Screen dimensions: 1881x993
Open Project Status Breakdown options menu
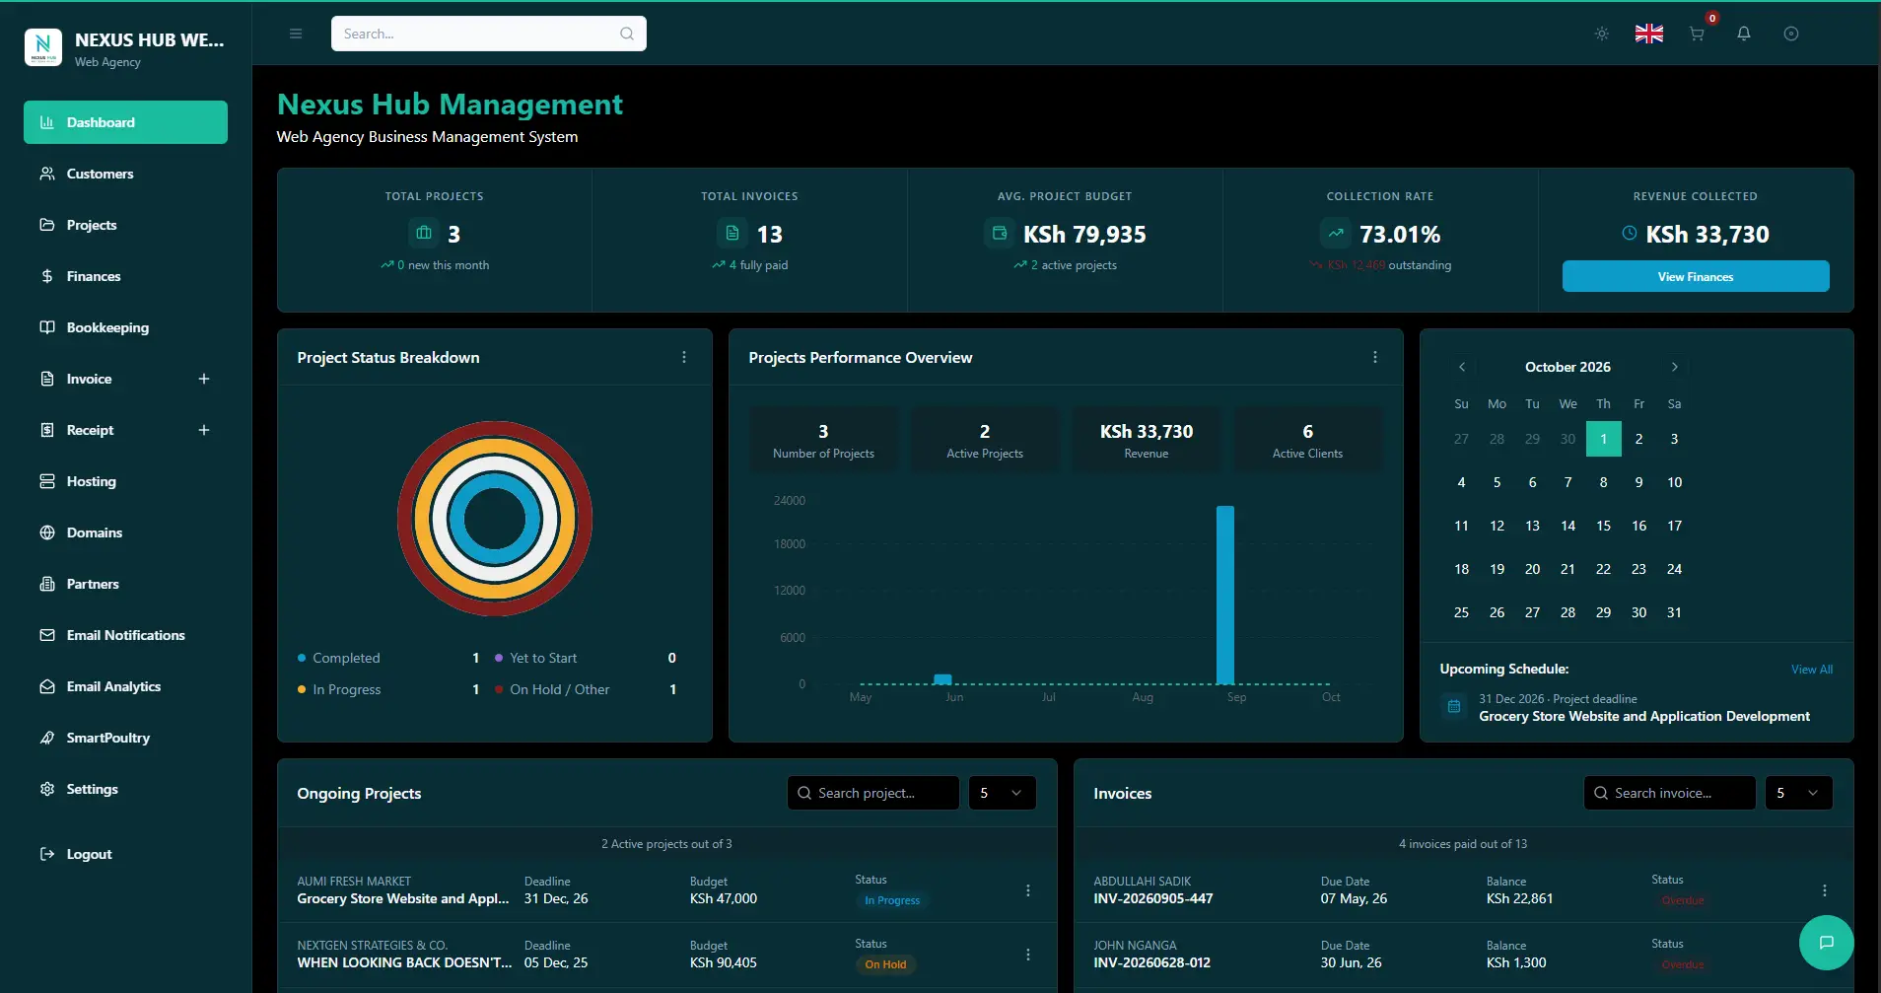point(684,357)
